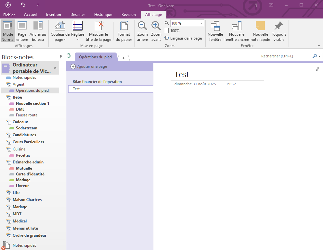Open paper format settings
This screenshot has width=323, height=250.
click(124, 31)
